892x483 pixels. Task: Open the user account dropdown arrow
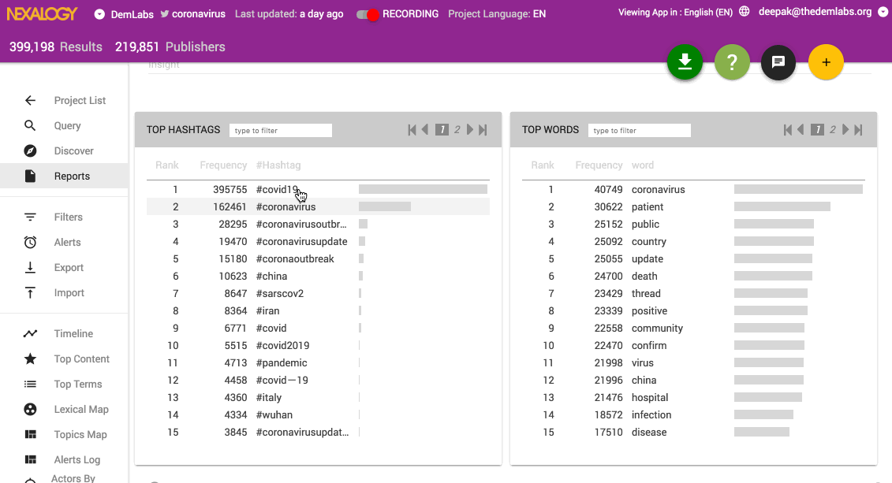(x=883, y=12)
